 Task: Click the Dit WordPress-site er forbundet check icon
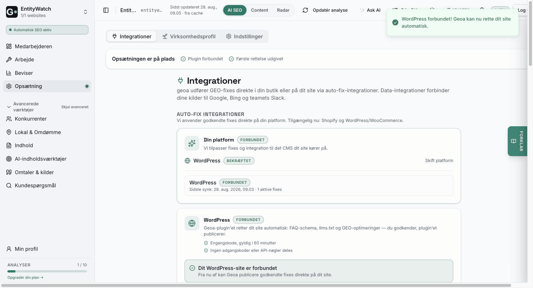[192, 268]
